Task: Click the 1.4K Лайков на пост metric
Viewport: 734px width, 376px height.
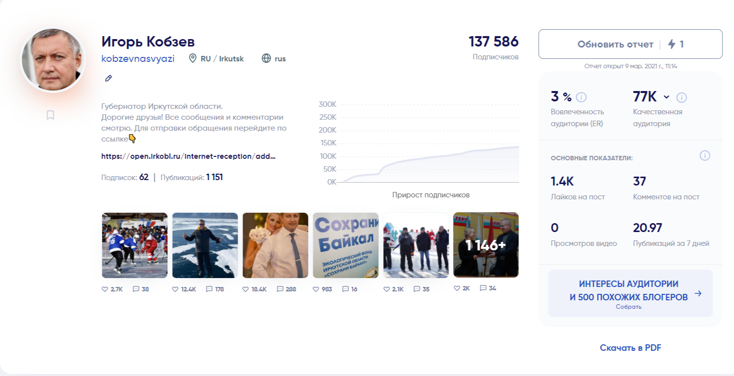Action: tap(577, 188)
